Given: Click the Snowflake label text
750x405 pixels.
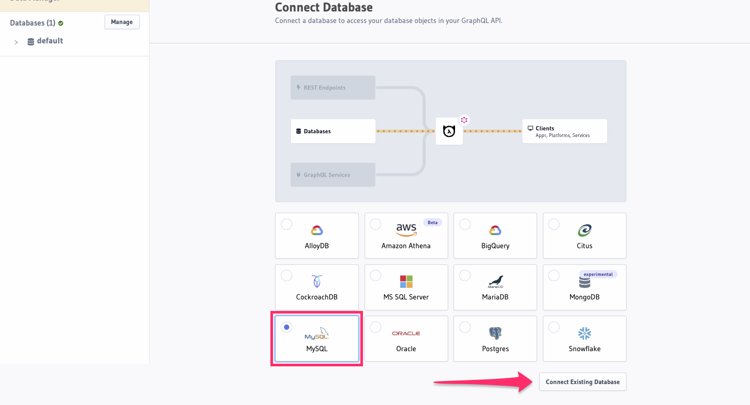Looking at the screenshot, I should (585, 349).
